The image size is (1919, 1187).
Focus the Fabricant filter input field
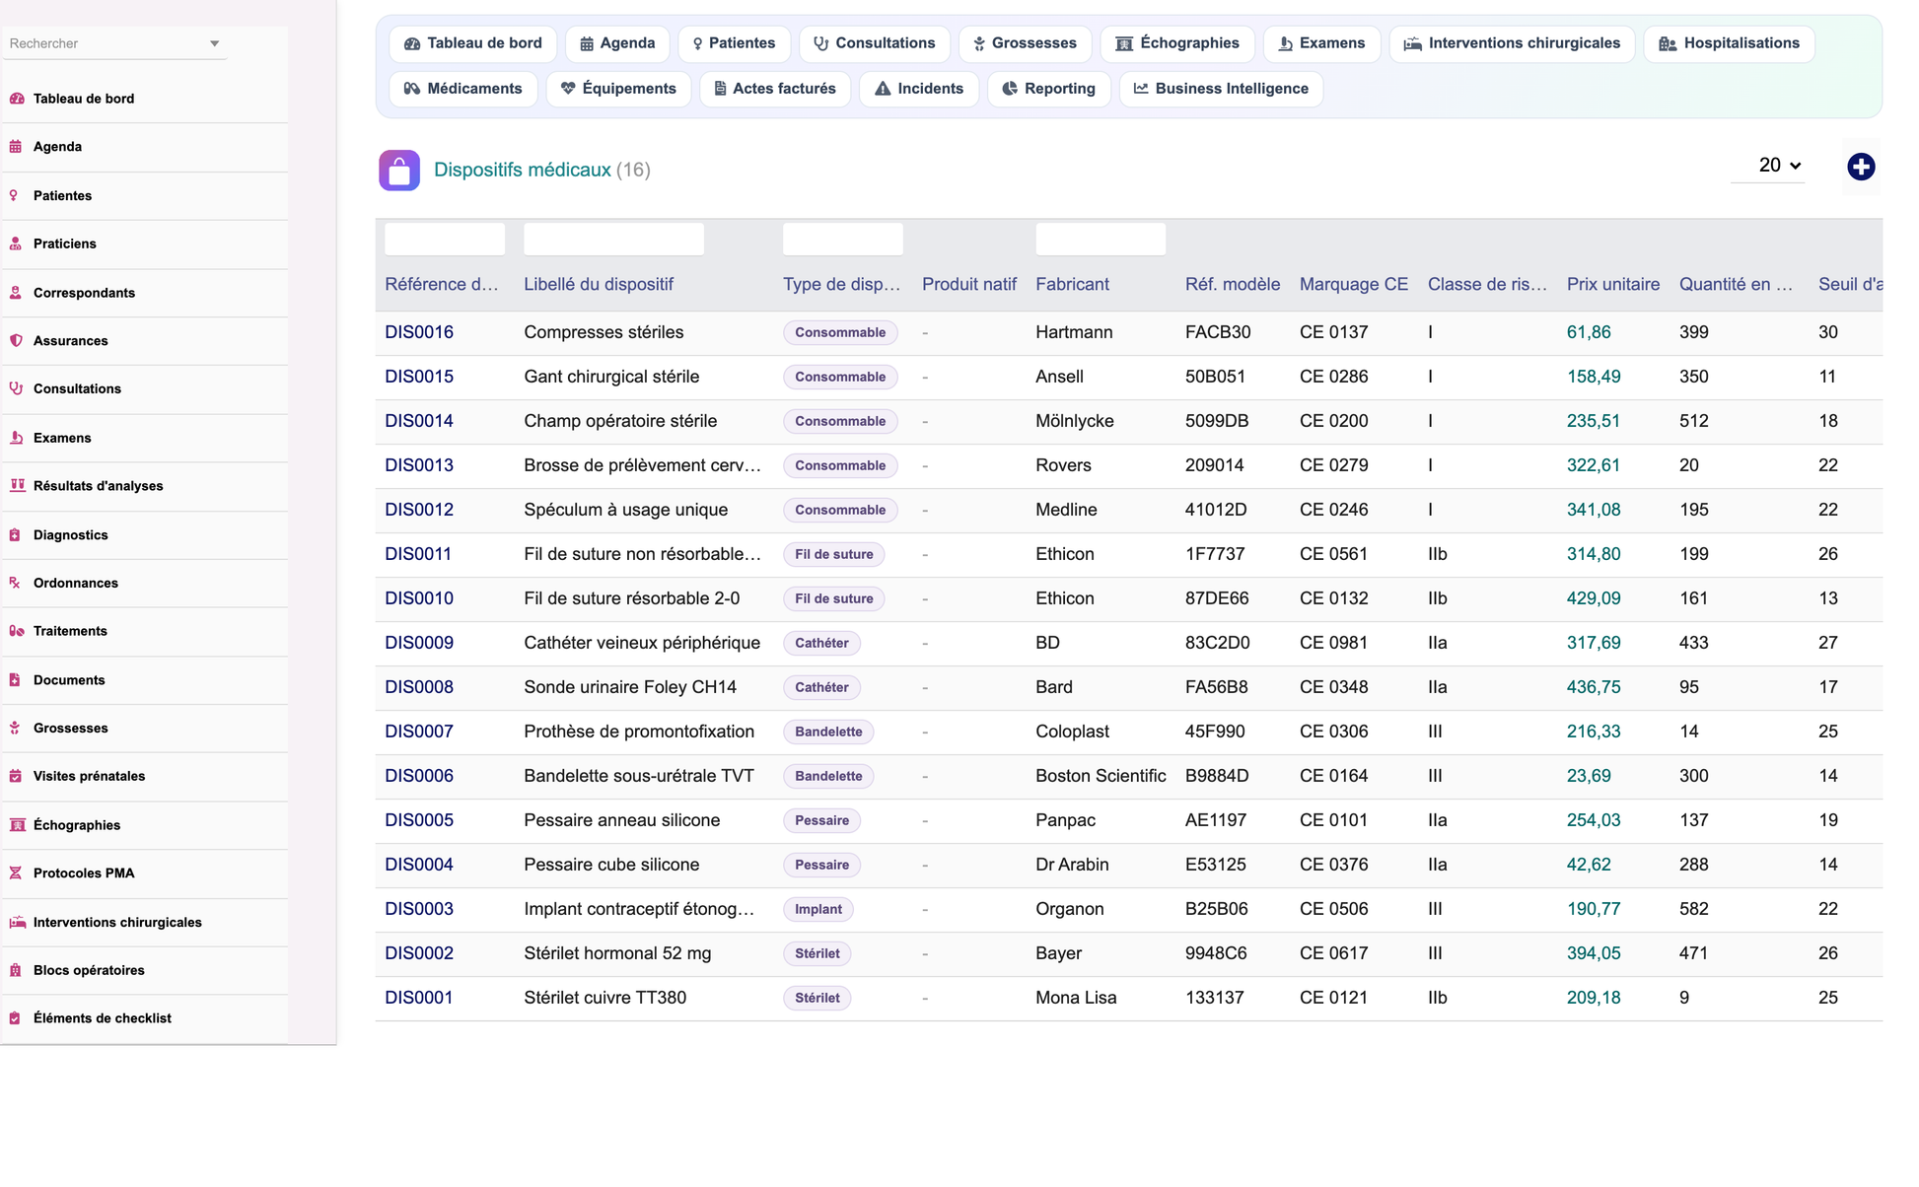(1101, 240)
